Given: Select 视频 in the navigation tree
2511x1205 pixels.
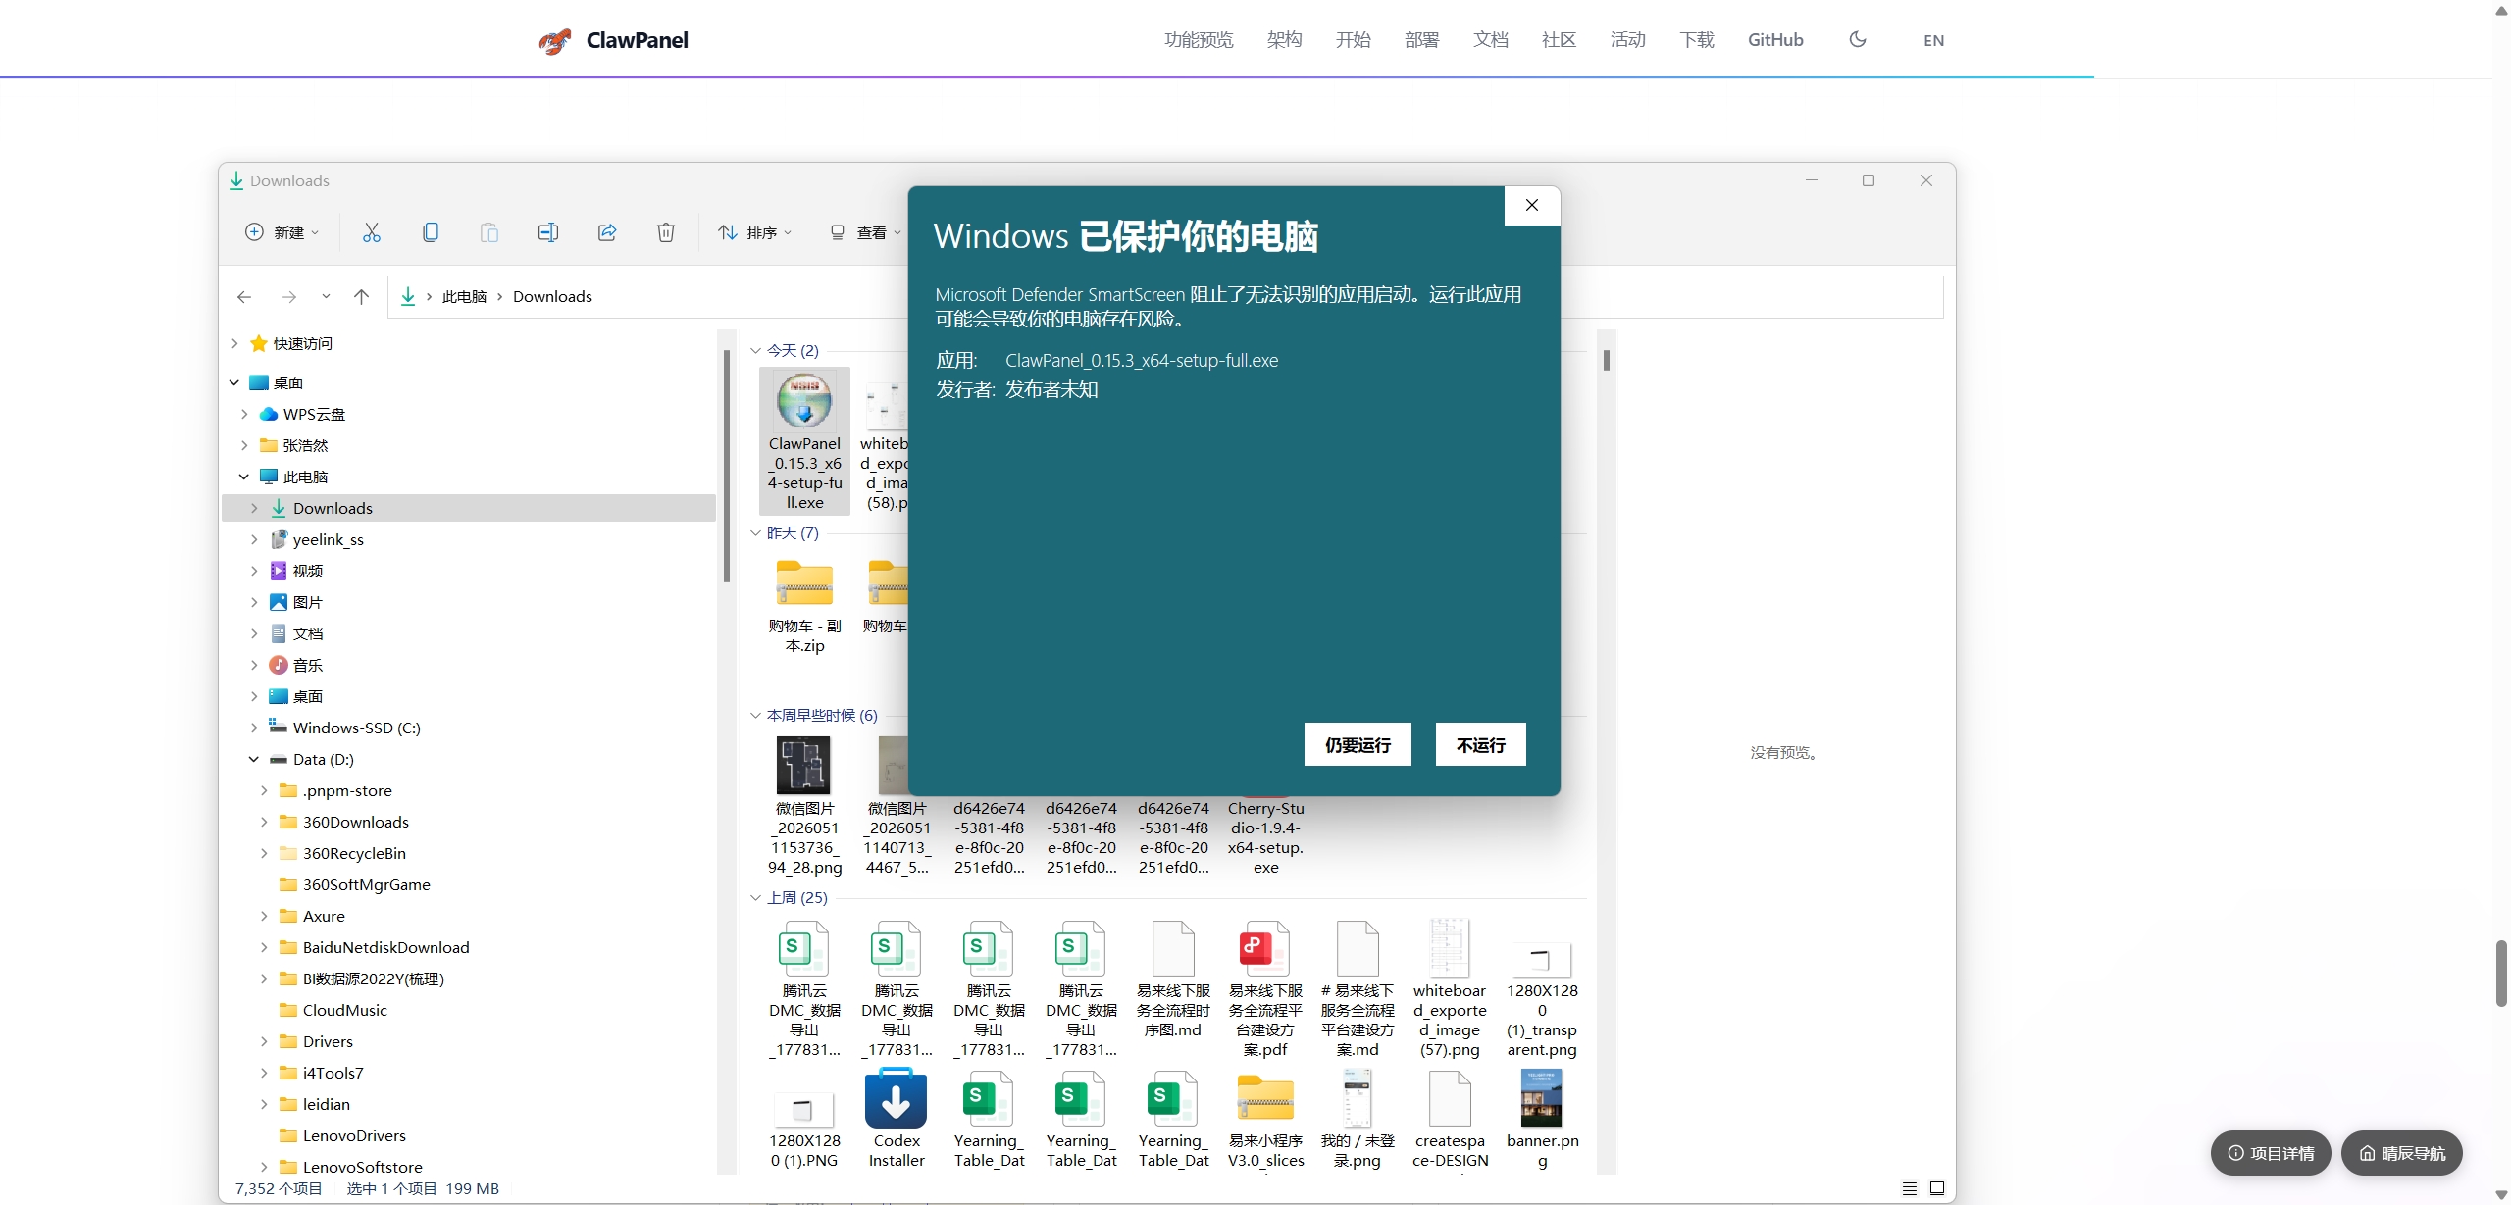Looking at the screenshot, I should pyautogui.click(x=307, y=572).
